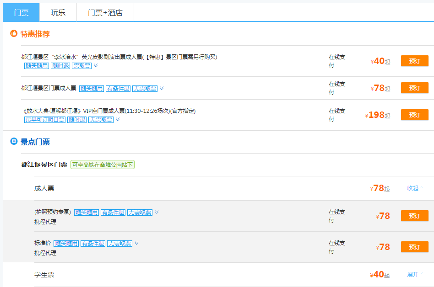Expand the chevron on the 放水大典 VIP row
Screen dimensions: 434x287
point(117,120)
